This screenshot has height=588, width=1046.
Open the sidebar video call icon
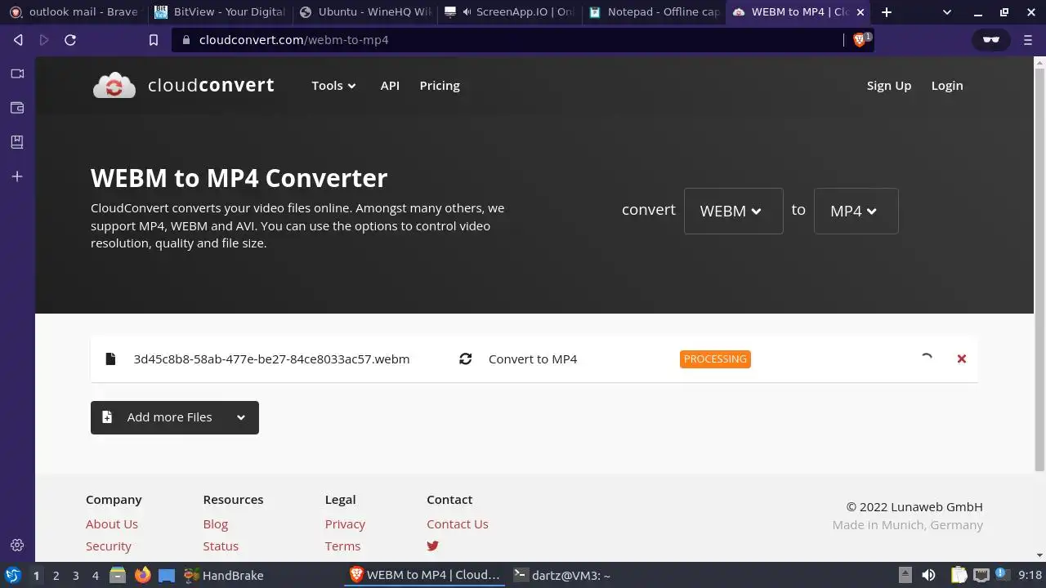(x=17, y=73)
